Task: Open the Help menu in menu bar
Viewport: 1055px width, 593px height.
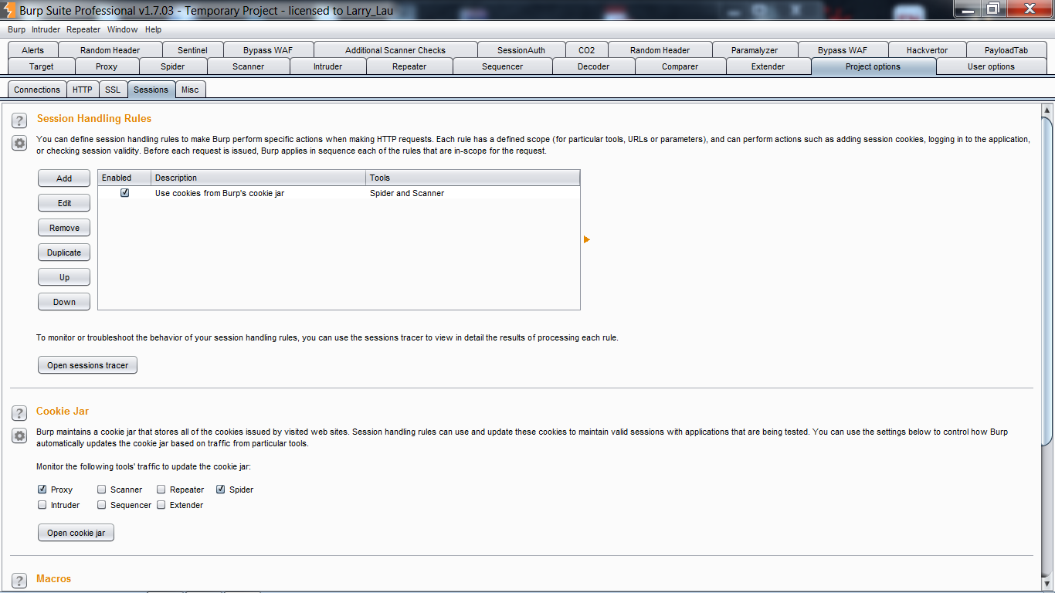Action: coord(154,29)
